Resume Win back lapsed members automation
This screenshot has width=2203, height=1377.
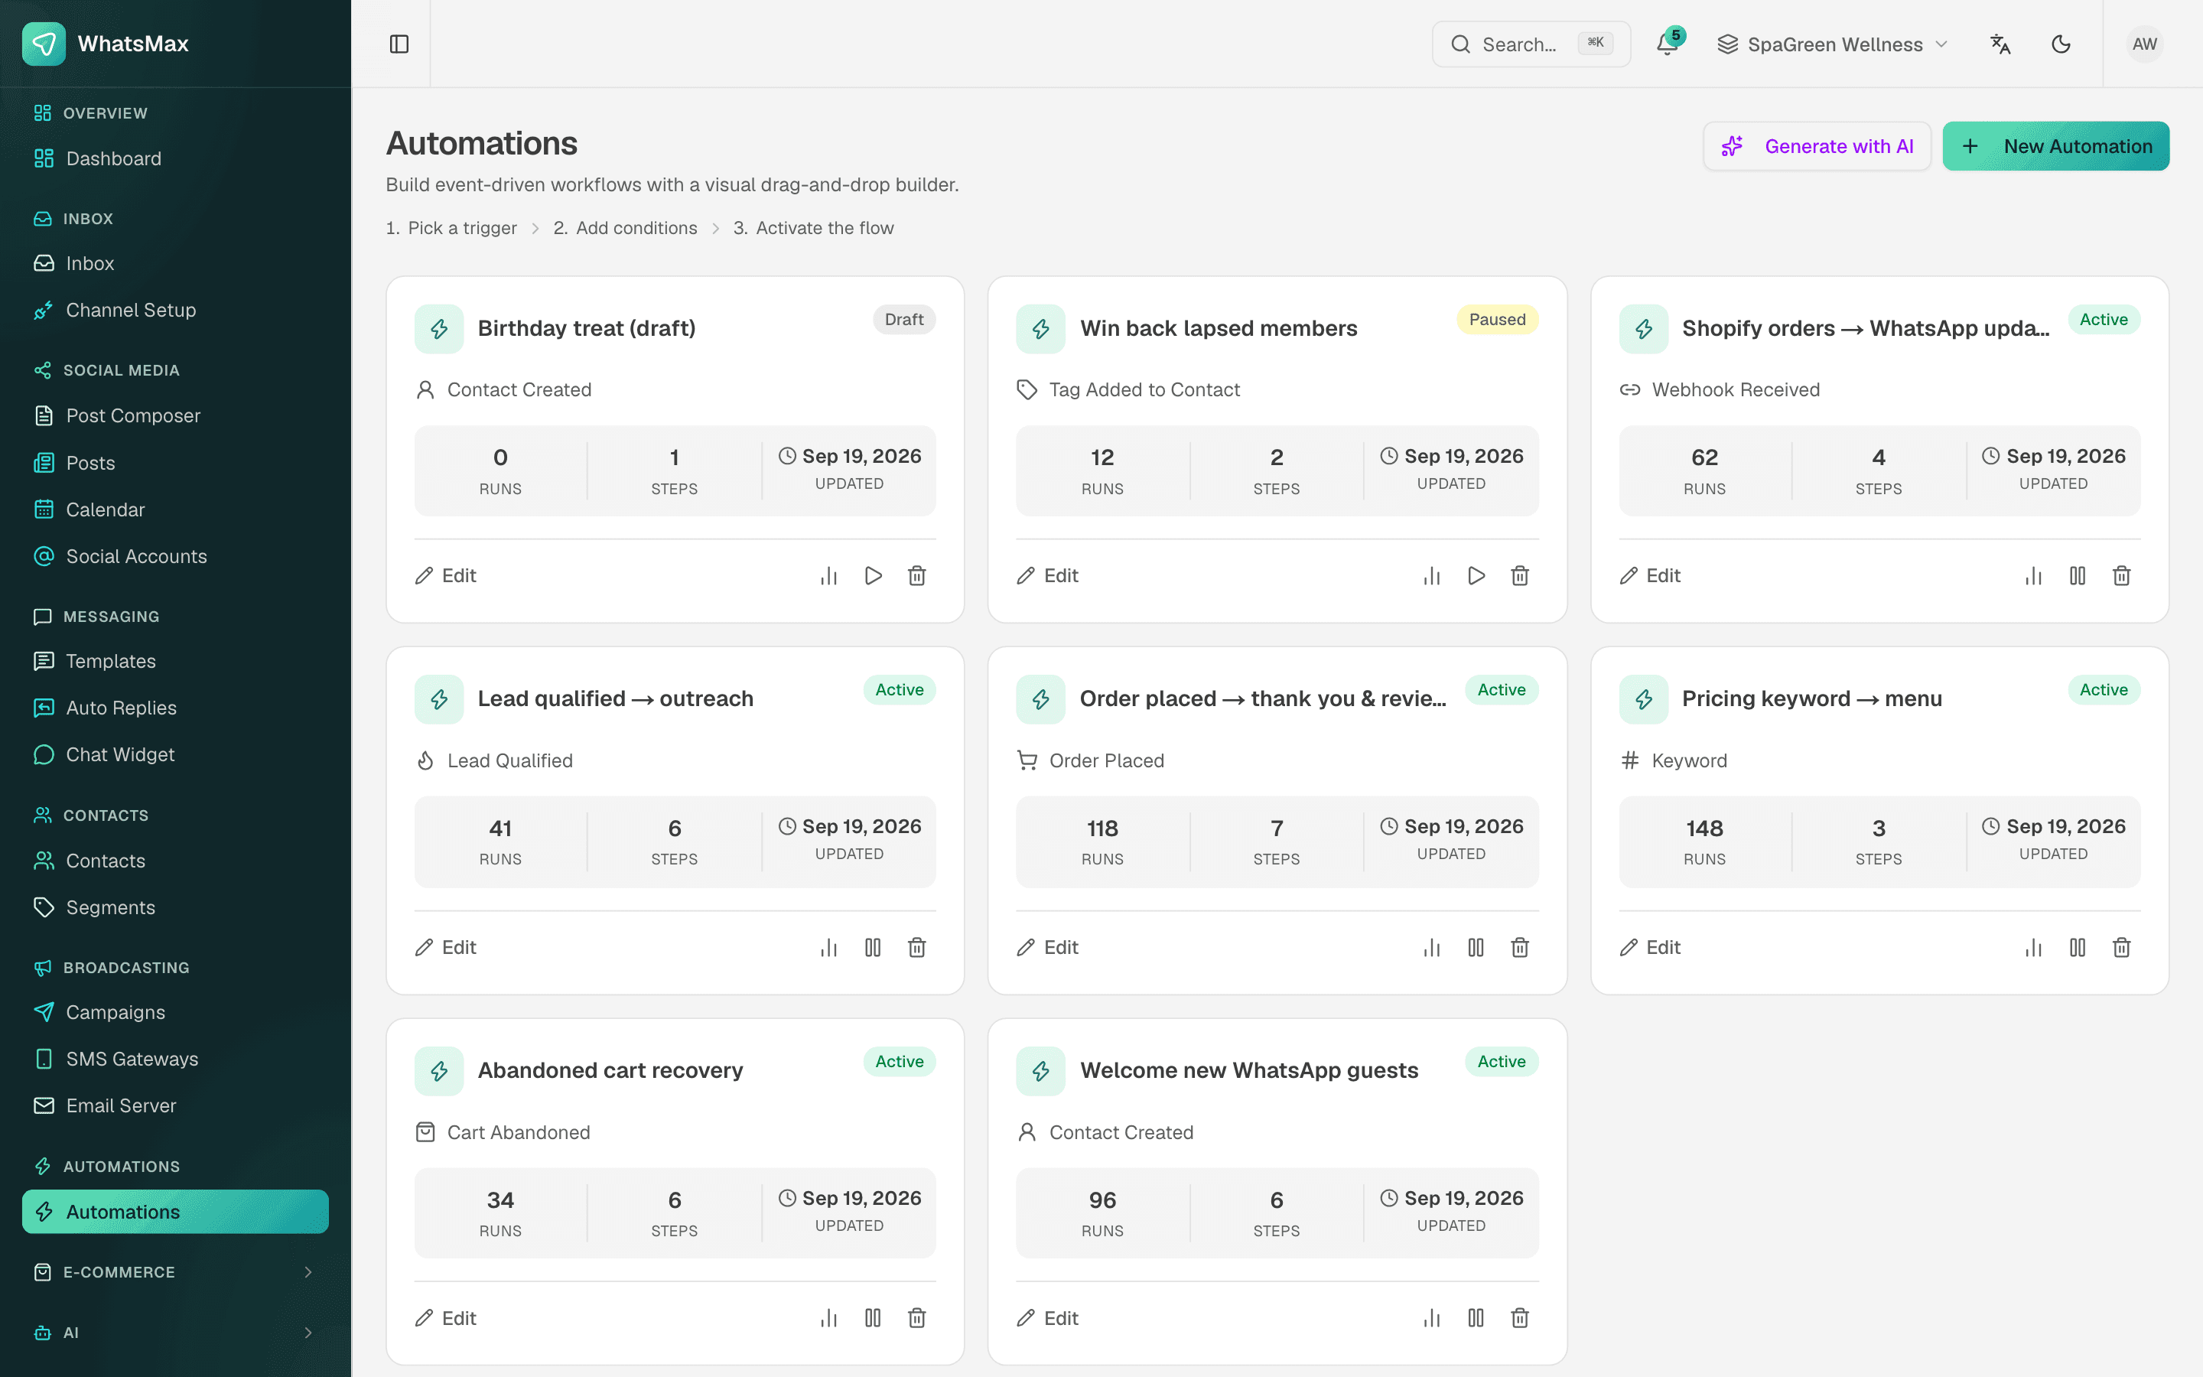pyautogui.click(x=1476, y=575)
